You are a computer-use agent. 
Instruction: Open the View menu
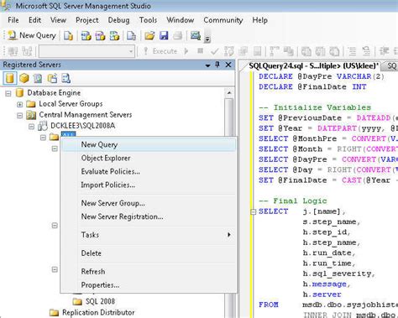(x=58, y=20)
